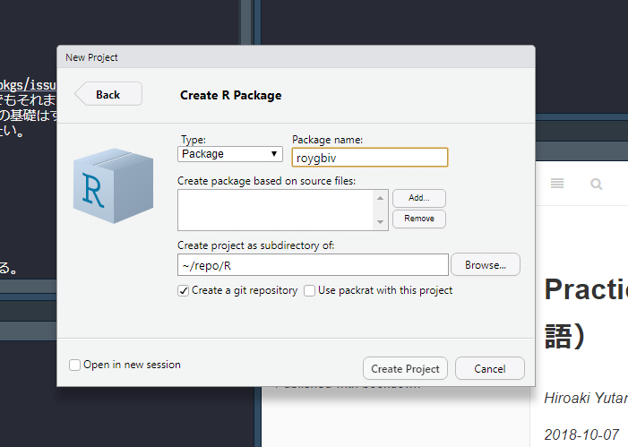Click the New Project dialog title bar

pyautogui.click(x=296, y=57)
